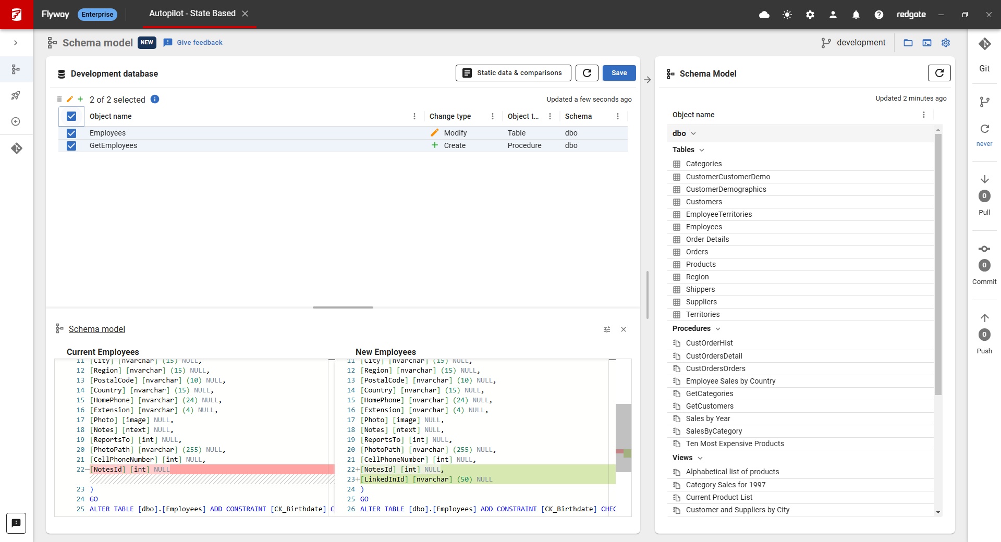
Task: Open diff view settings icon
Action: [x=607, y=329]
